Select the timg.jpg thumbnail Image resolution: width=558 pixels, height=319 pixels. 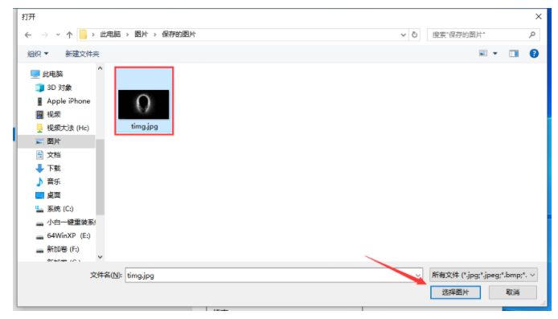tap(144, 100)
